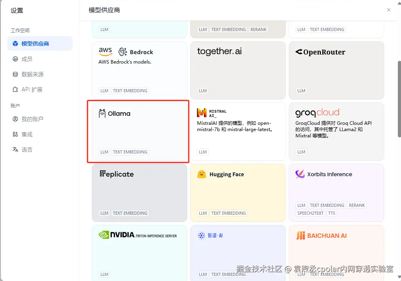Select the Hugging Face provider card
The height and width of the screenshot is (281, 401).
[x=238, y=193]
